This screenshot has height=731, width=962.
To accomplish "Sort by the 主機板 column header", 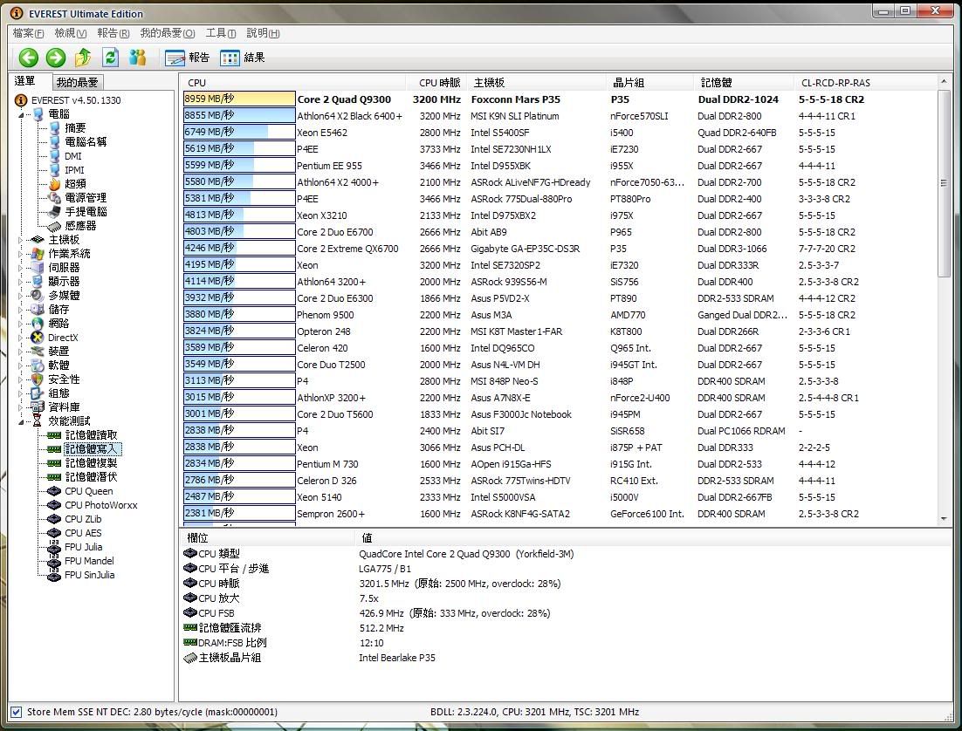I will click(535, 83).
